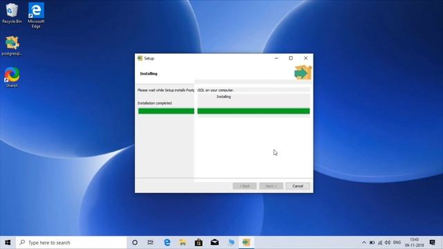Click the installer box-arrow logo in Setup

[x=303, y=73]
